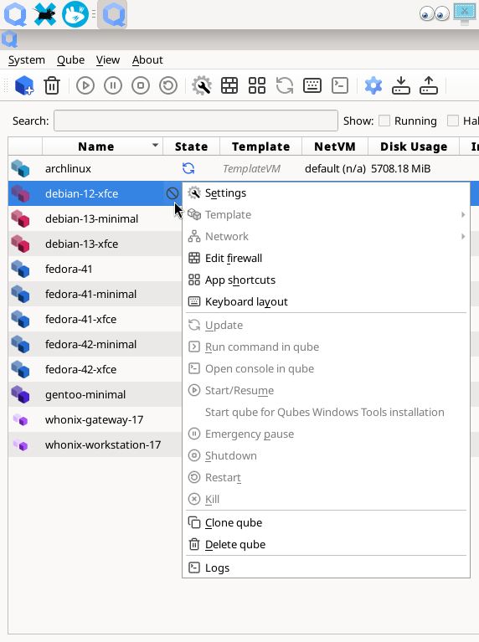Choose Clone qube from context menu
This screenshot has width=479, height=642.
[x=234, y=523]
